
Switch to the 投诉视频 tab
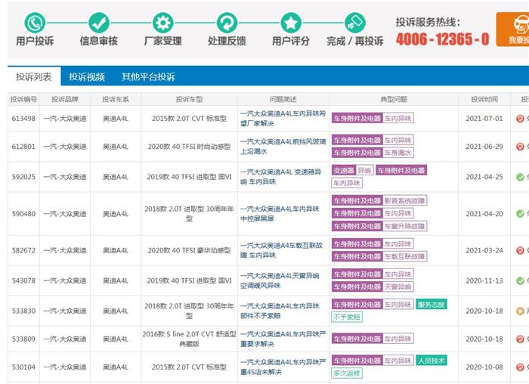click(x=87, y=76)
